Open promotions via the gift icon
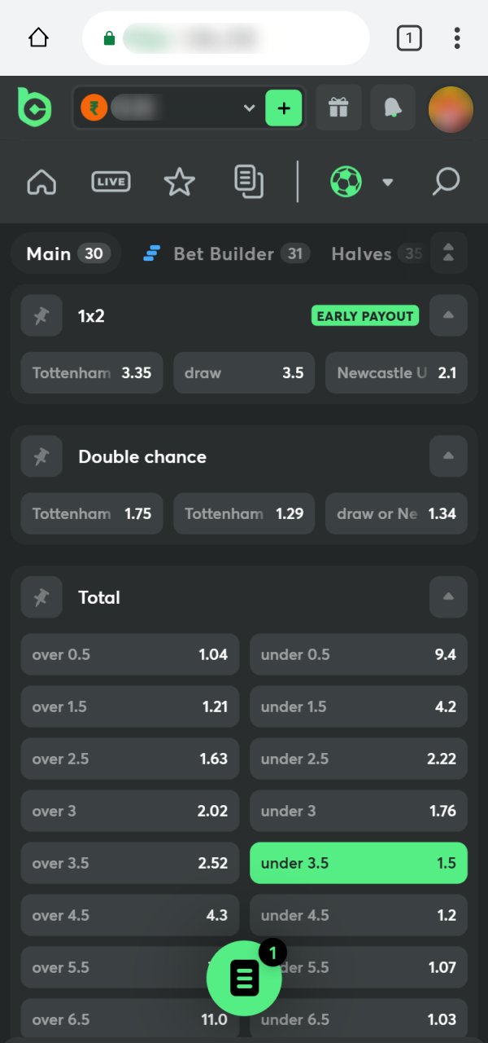488x1043 pixels. pyautogui.click(x=338, y=107)
